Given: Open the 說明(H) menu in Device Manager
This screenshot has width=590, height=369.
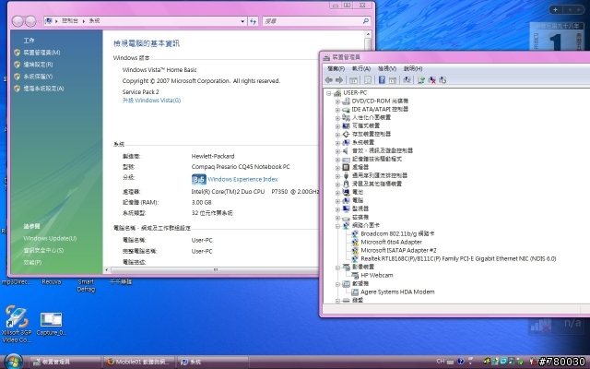Looking at the screenshot, I should tap(413, 68).
